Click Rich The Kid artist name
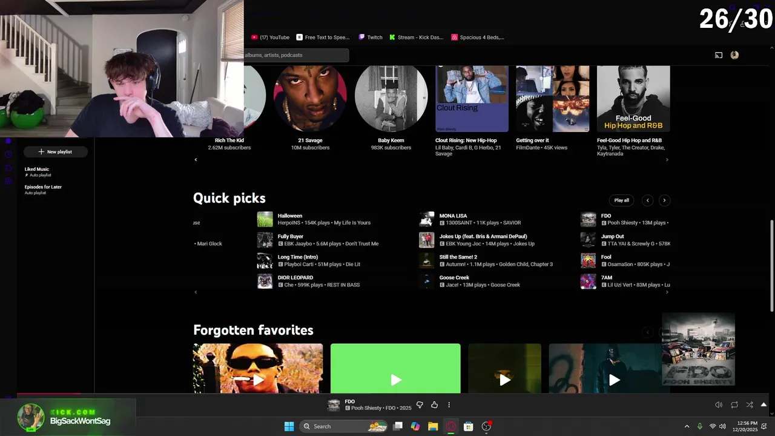The image size is (775, 436). pos(229,140)
